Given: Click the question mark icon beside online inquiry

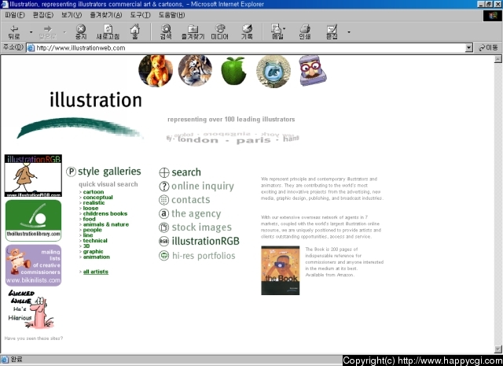Looking at the screenshot, I should (164, 187).
